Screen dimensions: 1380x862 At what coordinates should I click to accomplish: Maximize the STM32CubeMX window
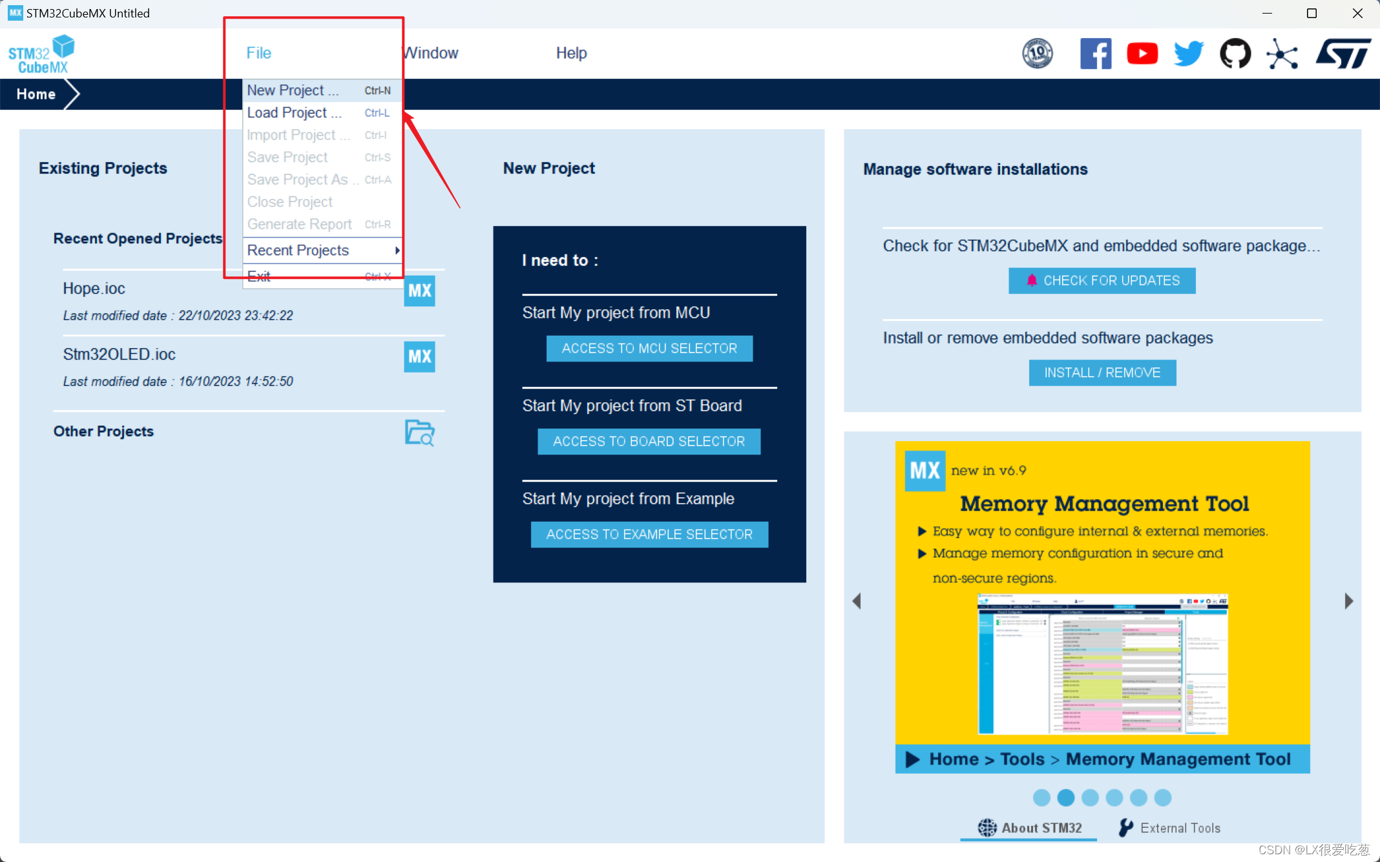1312,13
